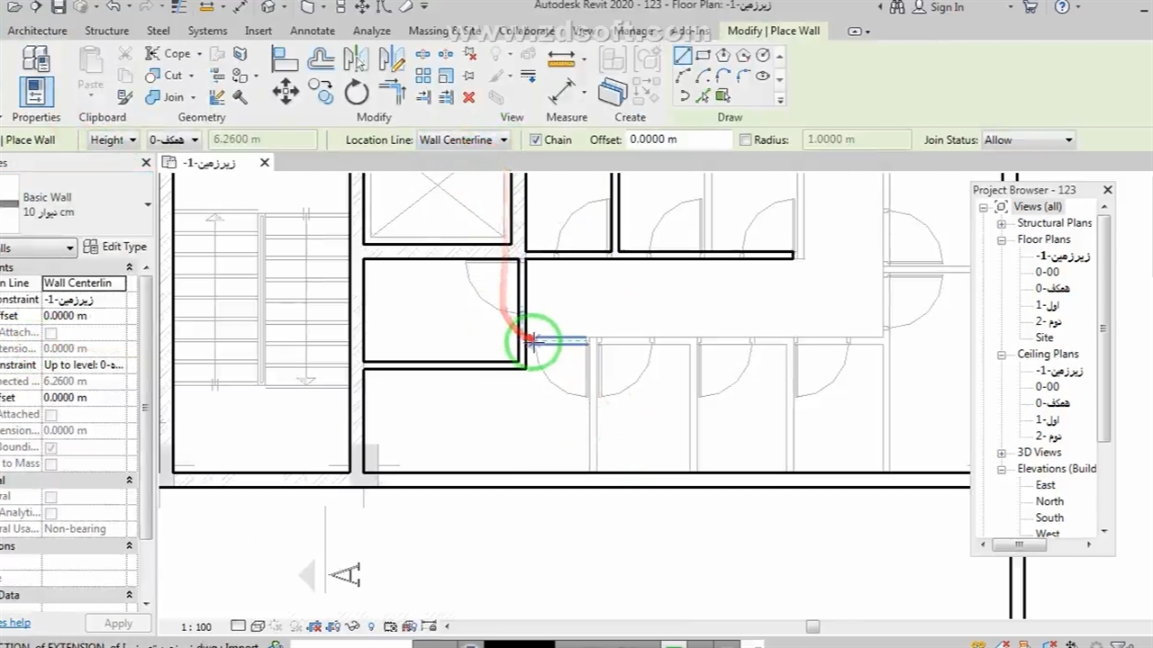Screen dimensions: 1153x648
Task: Select the Move tool in Modify panel
Action: point(286,92)
